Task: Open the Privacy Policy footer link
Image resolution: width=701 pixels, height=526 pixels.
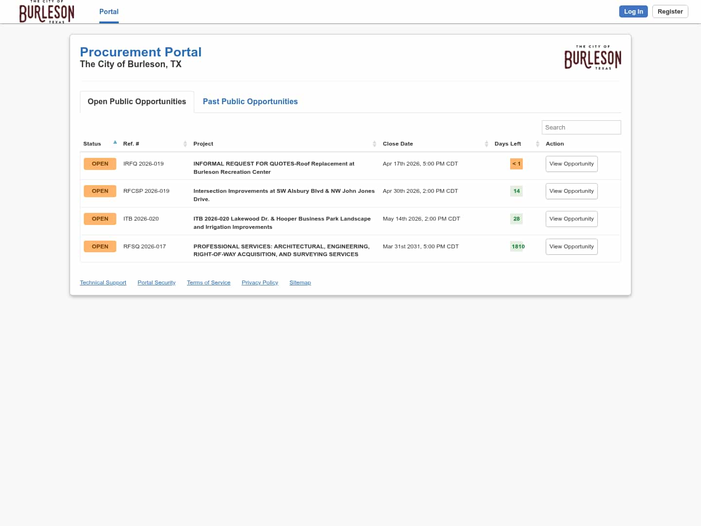Action: (x=259, y=283)
